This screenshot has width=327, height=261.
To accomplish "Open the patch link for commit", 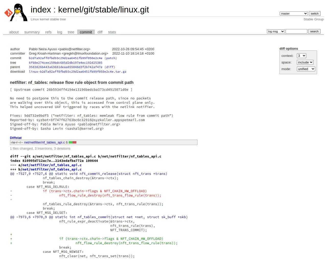I will pyautogui.click(x=111, y=58).
